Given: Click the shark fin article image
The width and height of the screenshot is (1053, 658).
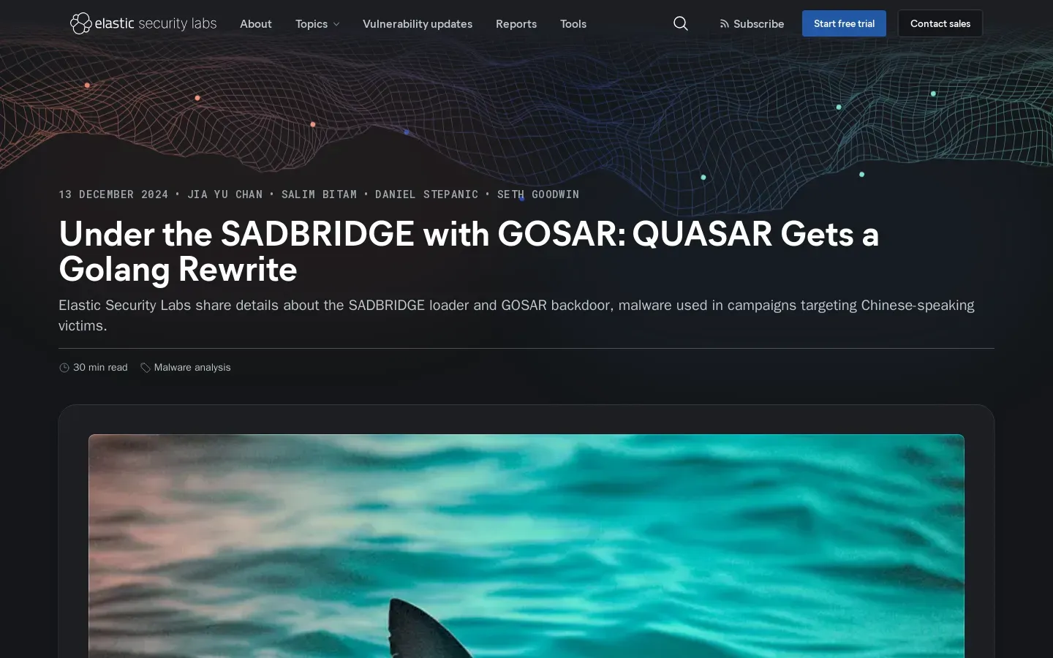Looking at the screenshot, I should point(526,546).
